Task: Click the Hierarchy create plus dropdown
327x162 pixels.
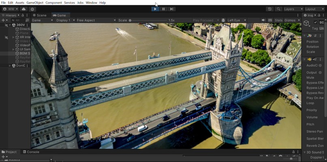Action: point(4,20)
